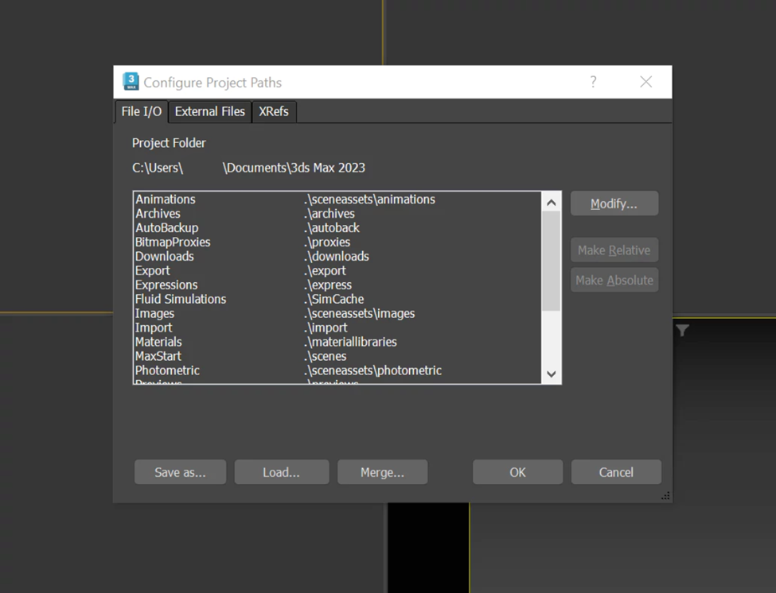Click the dialog resize grip corner

point(665,496)
